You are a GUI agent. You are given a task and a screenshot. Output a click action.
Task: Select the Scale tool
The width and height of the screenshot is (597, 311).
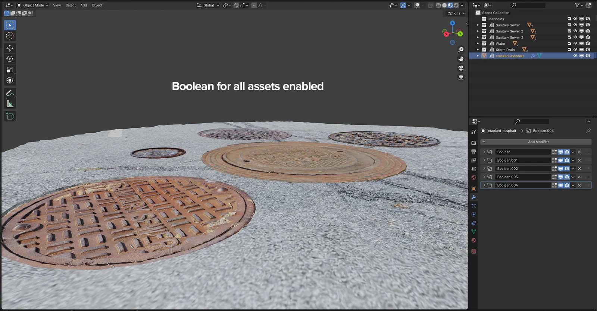coord(10,70)
